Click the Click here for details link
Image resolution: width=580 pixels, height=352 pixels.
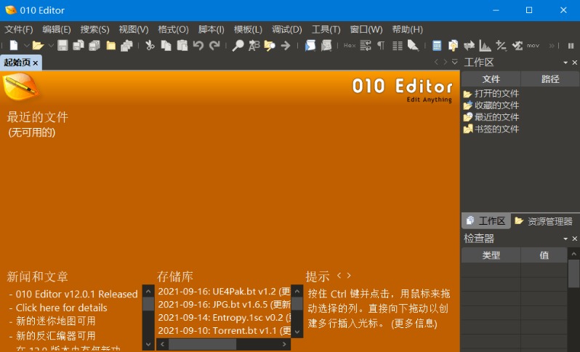61,308
